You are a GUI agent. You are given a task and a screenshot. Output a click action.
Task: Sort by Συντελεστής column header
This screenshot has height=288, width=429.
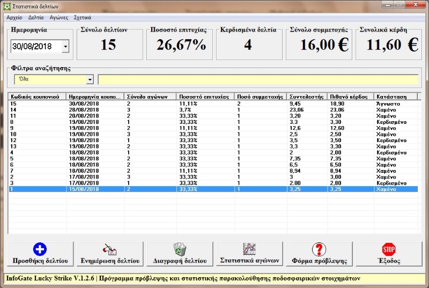(x=307, y=97)
